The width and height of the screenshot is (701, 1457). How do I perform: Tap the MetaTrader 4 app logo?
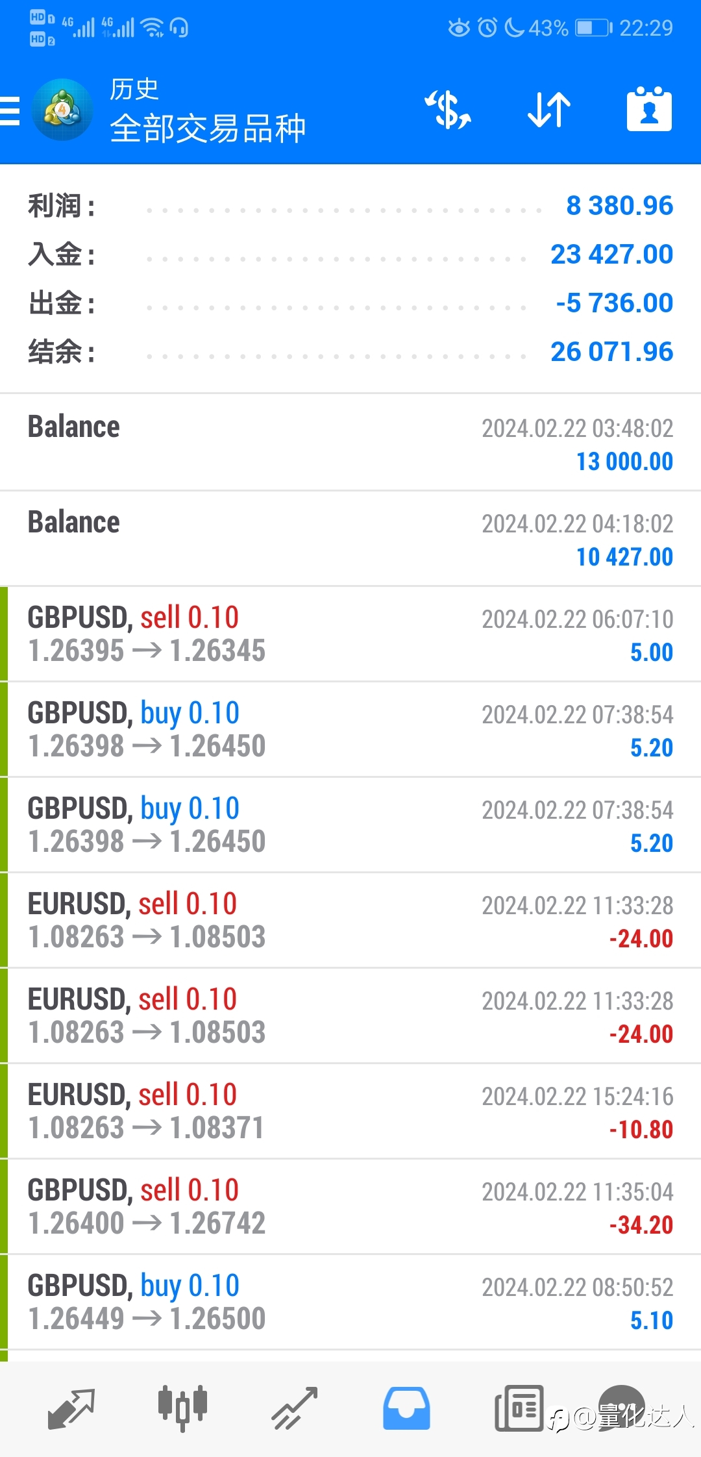pos(62,110)
